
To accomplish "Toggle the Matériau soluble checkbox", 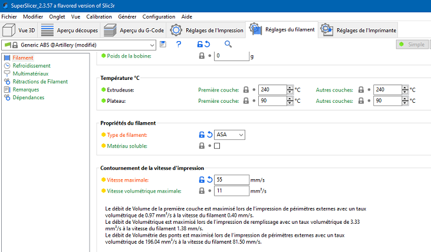I will click(217, 146).
